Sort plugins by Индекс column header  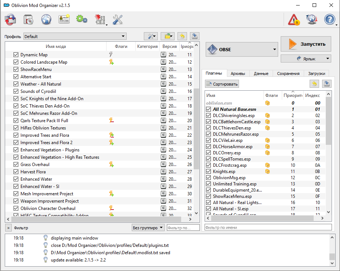pyautogui.click(x=313, y=95)
